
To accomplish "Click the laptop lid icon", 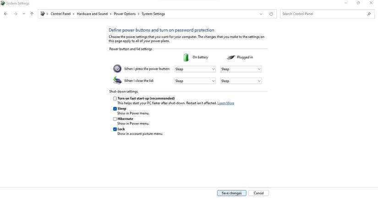I will [x=117, y=81].
